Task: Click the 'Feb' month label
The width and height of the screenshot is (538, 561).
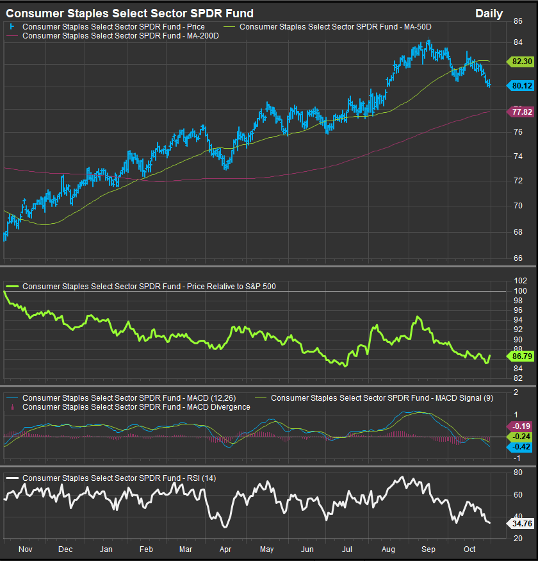Action: [x=146, y=549]
